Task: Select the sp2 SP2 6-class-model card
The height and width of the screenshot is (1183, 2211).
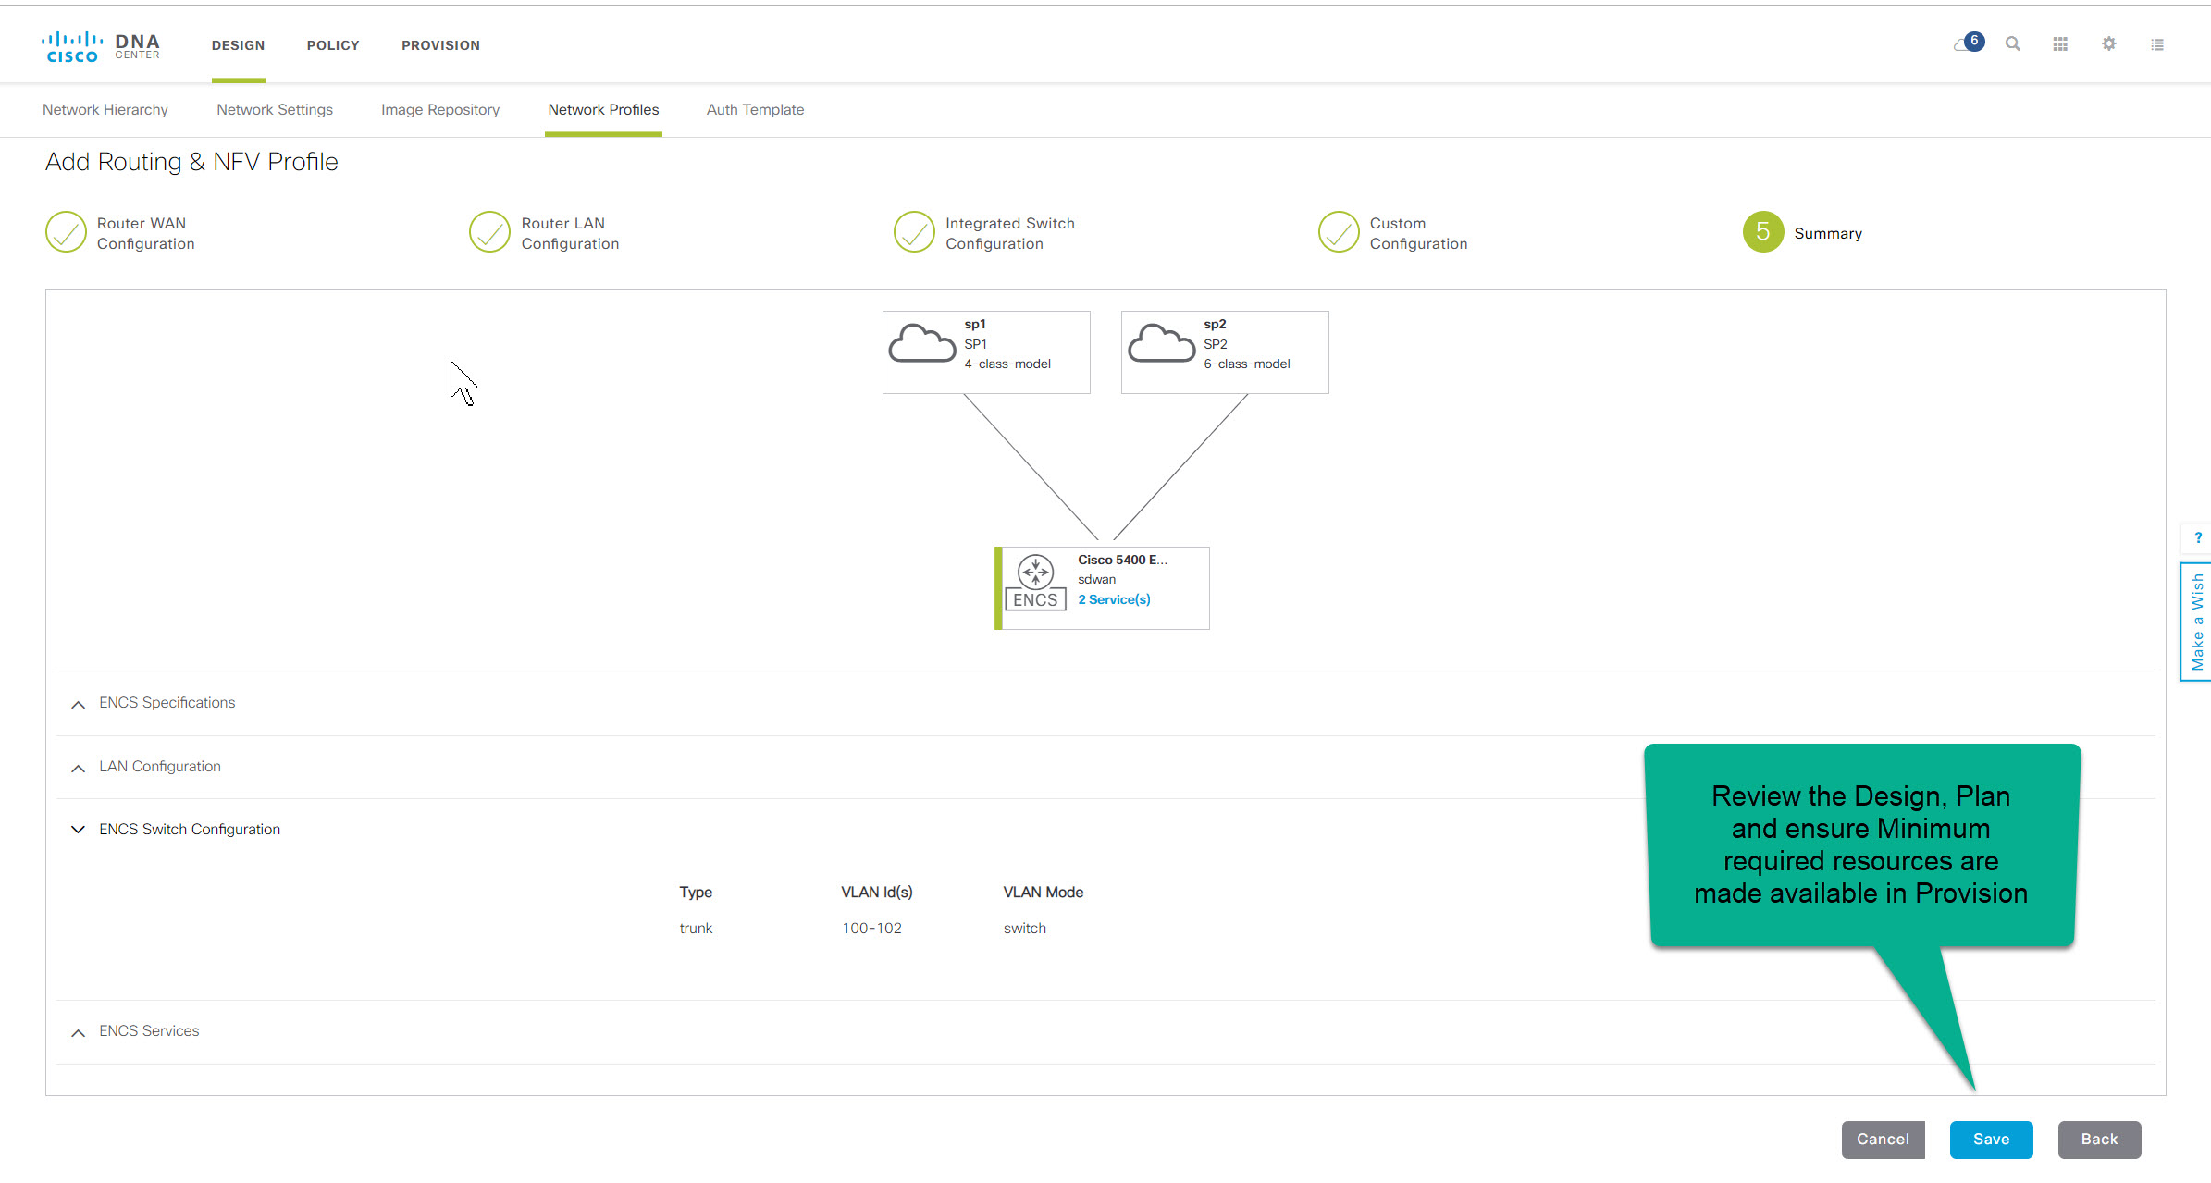Action: pos(1225,352)
